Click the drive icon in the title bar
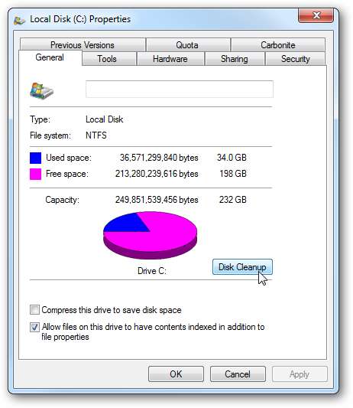 pyautogui.click(x=19, y=20)
